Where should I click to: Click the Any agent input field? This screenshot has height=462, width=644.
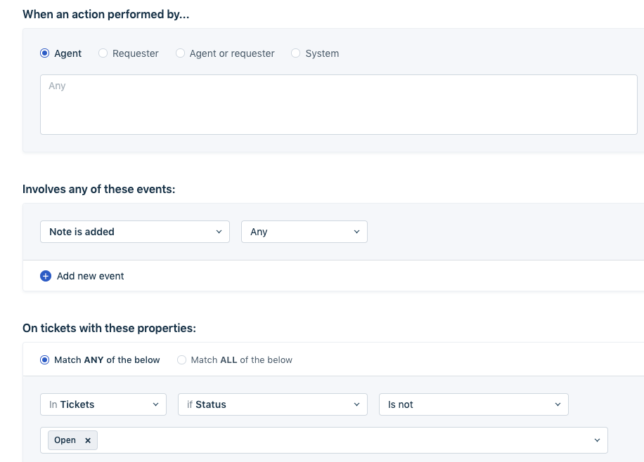(338, 104)
